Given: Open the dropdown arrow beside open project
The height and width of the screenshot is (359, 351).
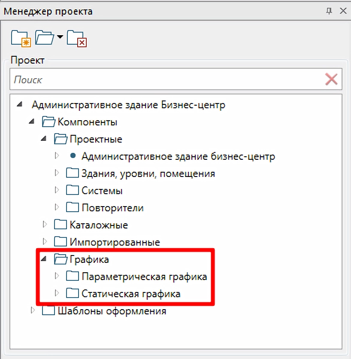Looking at the screenshot, I should pyautogui.click(x=60, y=37).
